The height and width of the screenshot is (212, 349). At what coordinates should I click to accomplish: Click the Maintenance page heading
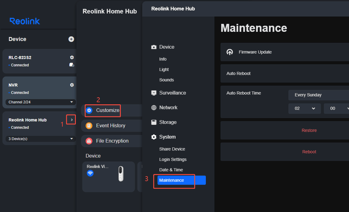(x=254, y=28)
